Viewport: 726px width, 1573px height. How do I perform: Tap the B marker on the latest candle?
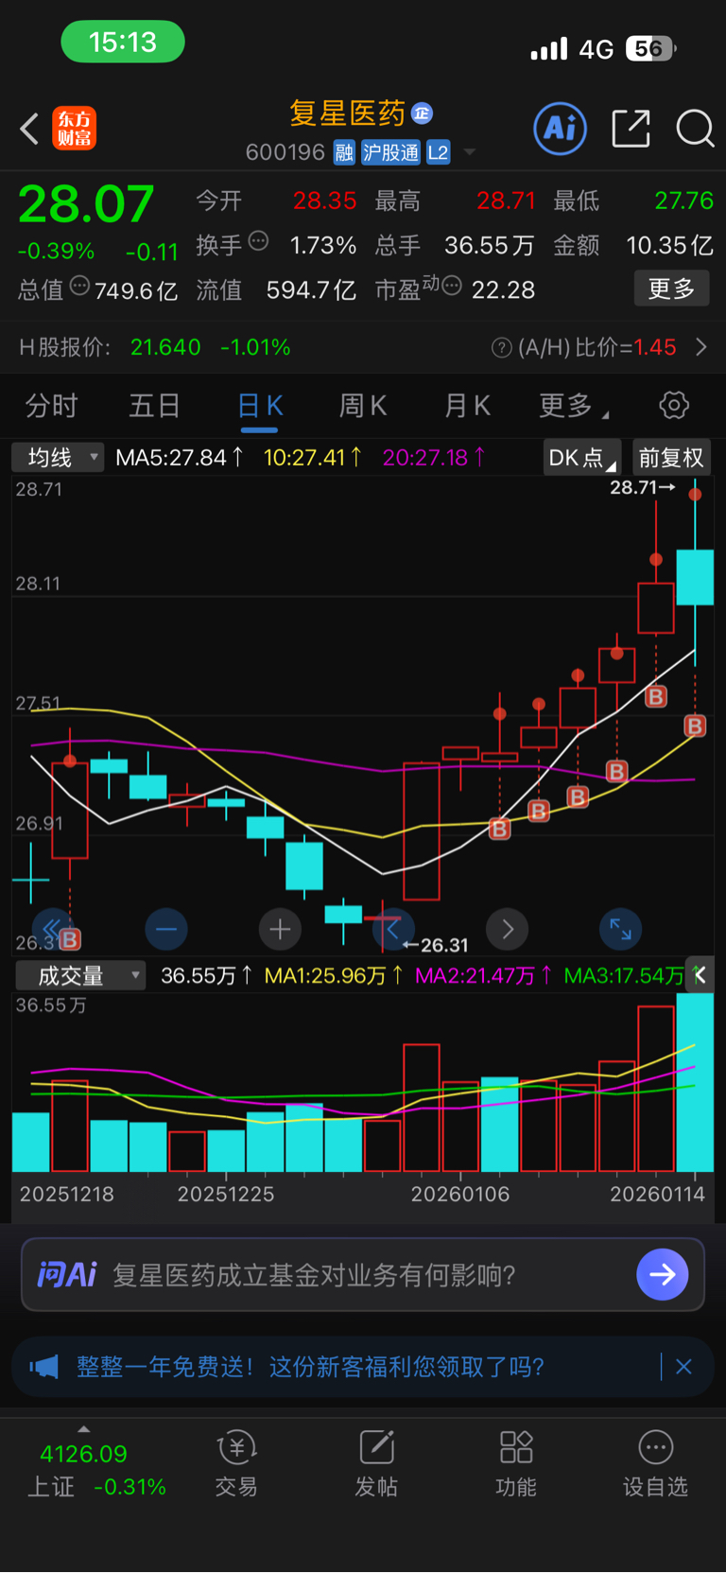(695, 725)
